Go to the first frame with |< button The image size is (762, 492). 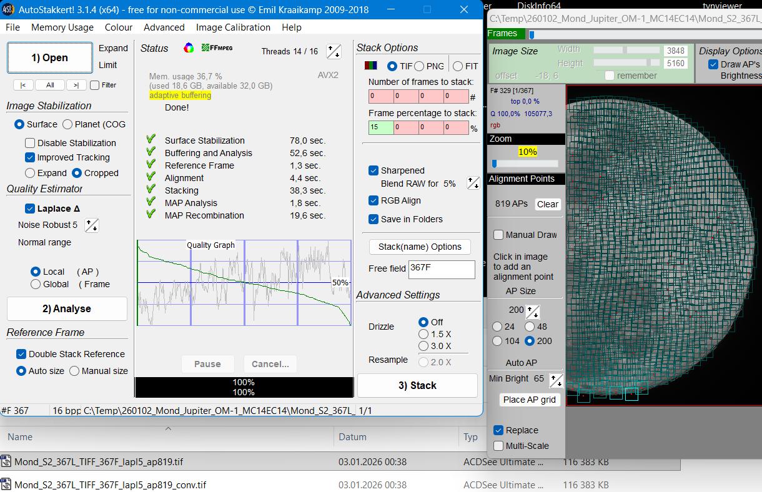tap(23, 85)
